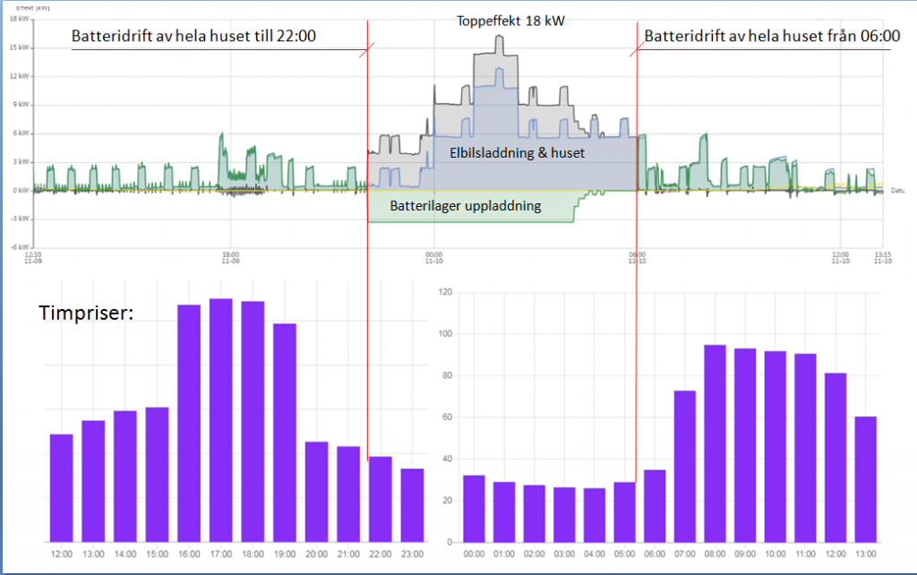Viewport: 917px width, 575px height.
Task: Click the '03:00' hour label under the bars
Action: point(564,554)
